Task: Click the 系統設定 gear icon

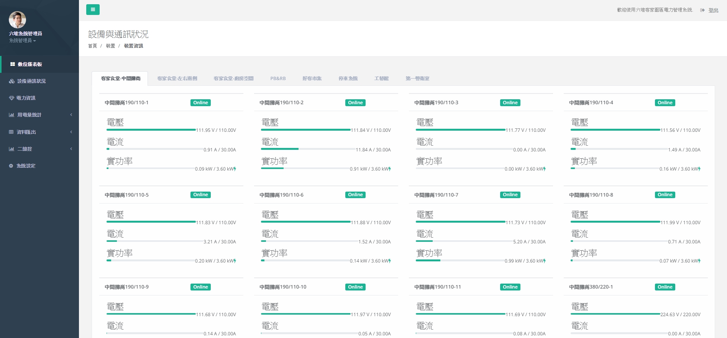Action: [x=11, y=166]
